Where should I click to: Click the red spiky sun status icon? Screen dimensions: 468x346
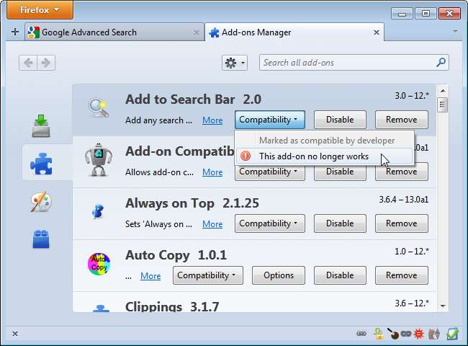pyautogui.click(x=419, y=334)
